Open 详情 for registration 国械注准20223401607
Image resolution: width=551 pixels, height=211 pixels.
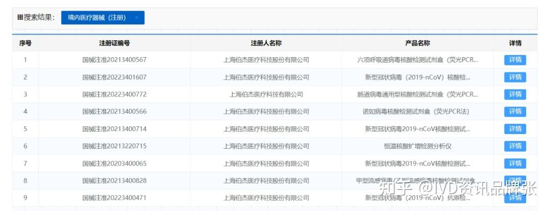pos(515,77)
